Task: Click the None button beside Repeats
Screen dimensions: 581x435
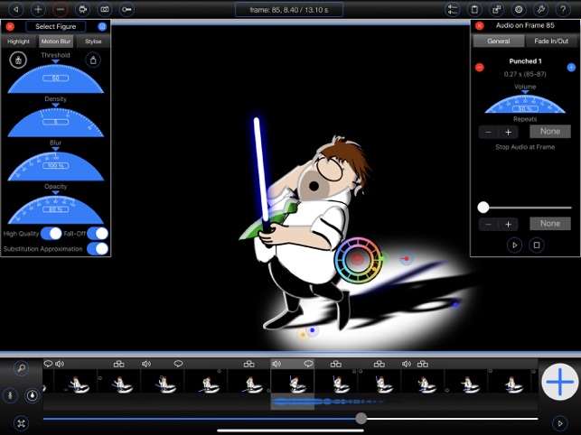Action: click(550, 132)
